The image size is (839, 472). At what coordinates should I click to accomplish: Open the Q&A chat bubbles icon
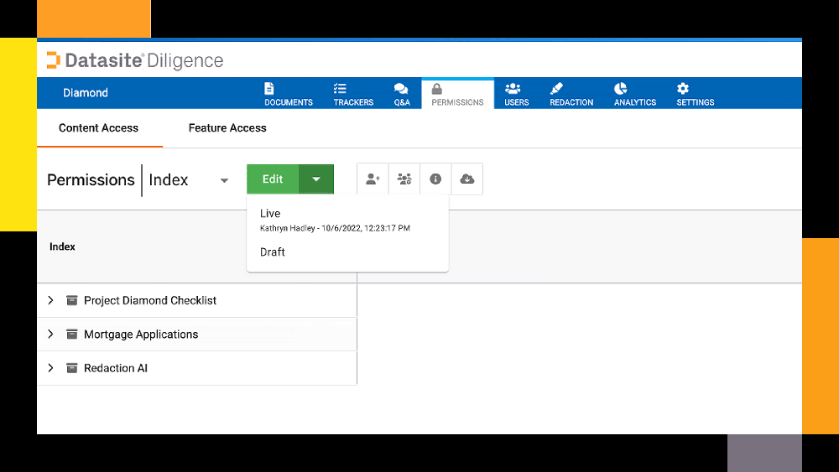tap(401, 88)
